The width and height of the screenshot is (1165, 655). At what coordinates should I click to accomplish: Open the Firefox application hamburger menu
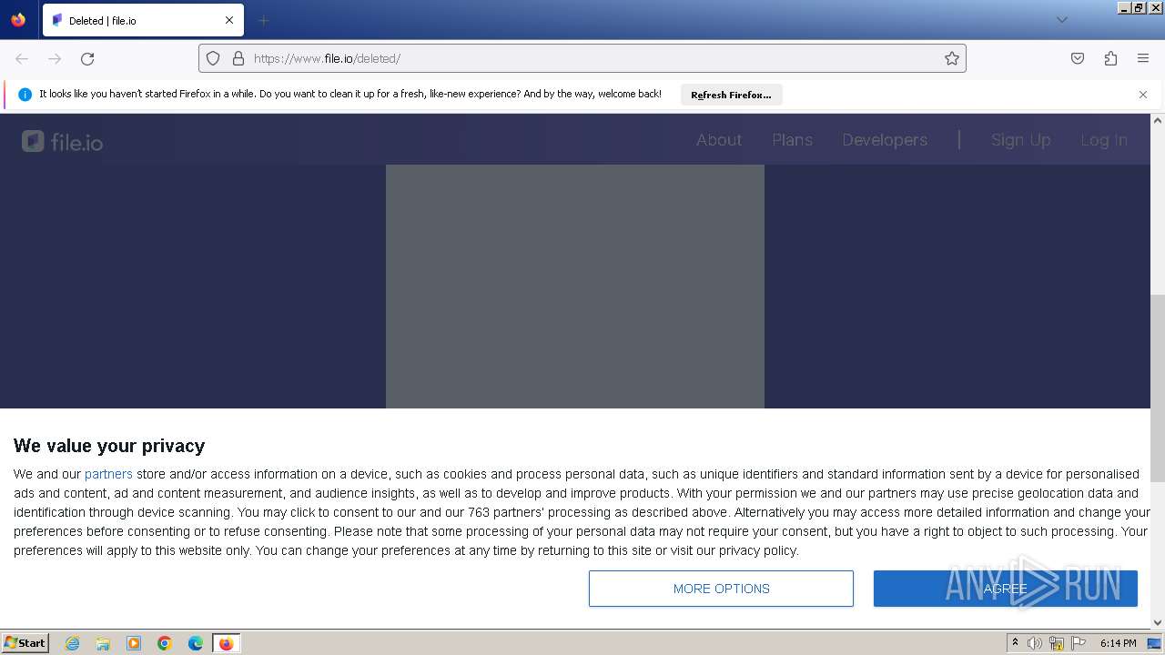(x=1143, y=58)
